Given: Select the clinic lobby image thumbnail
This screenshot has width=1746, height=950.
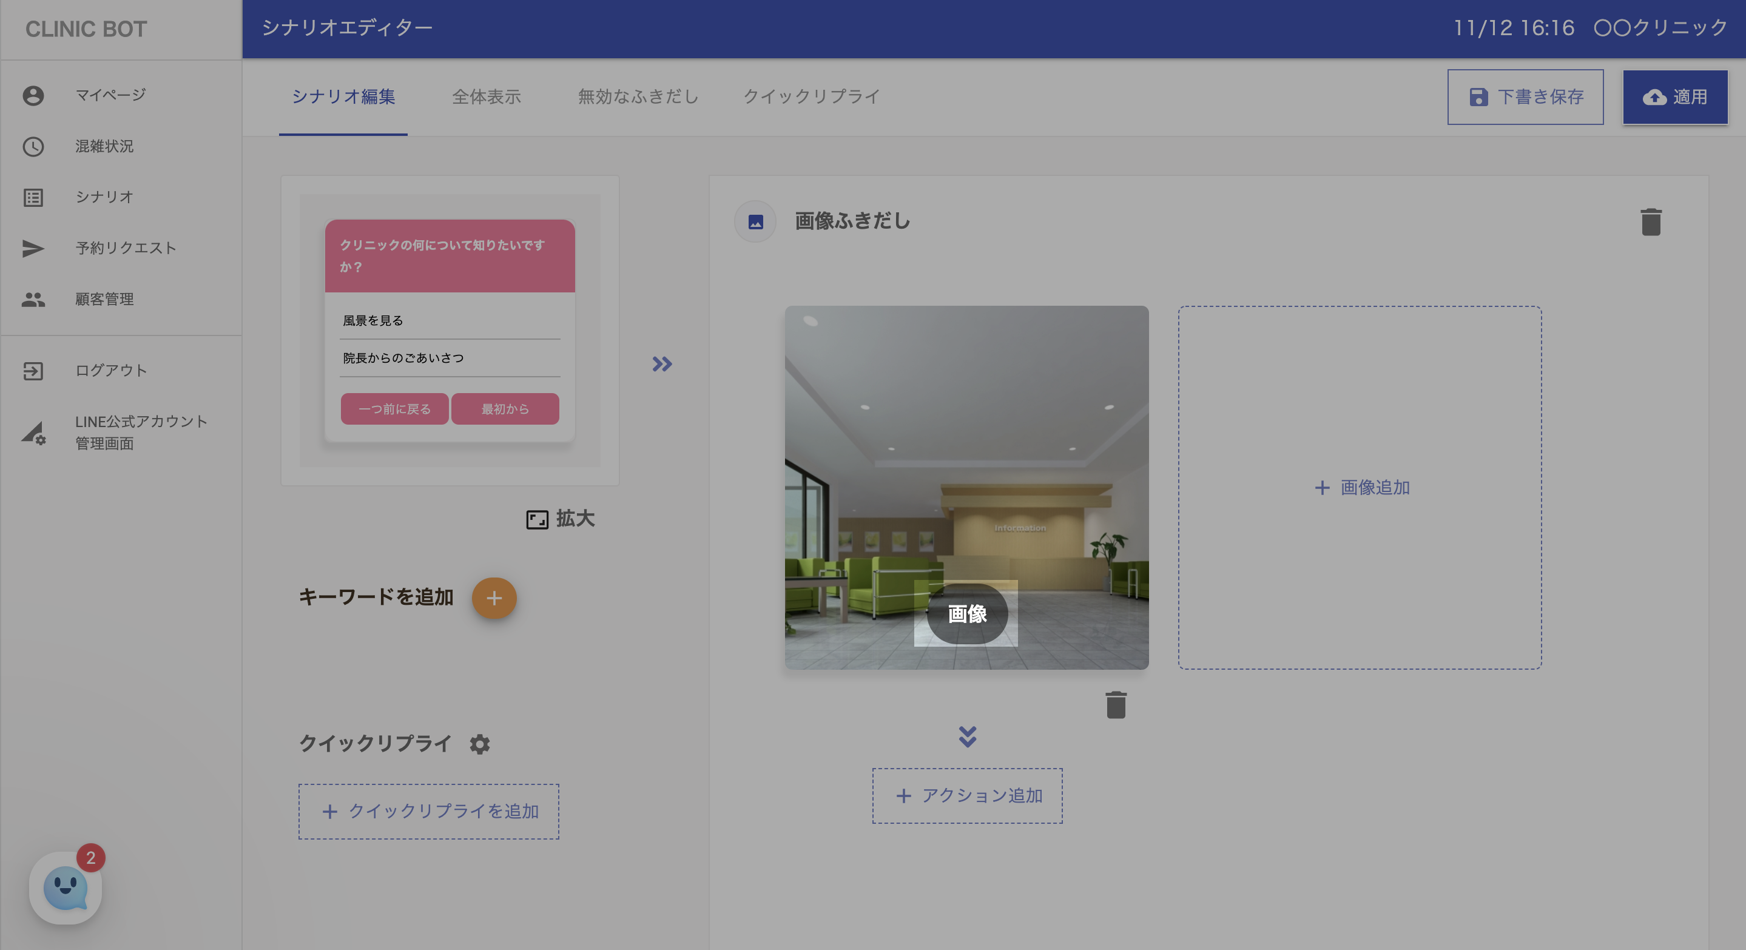Looking at the screenshot, I should coord(966,461).
